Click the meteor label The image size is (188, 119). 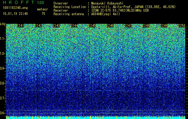click(42, 9)
